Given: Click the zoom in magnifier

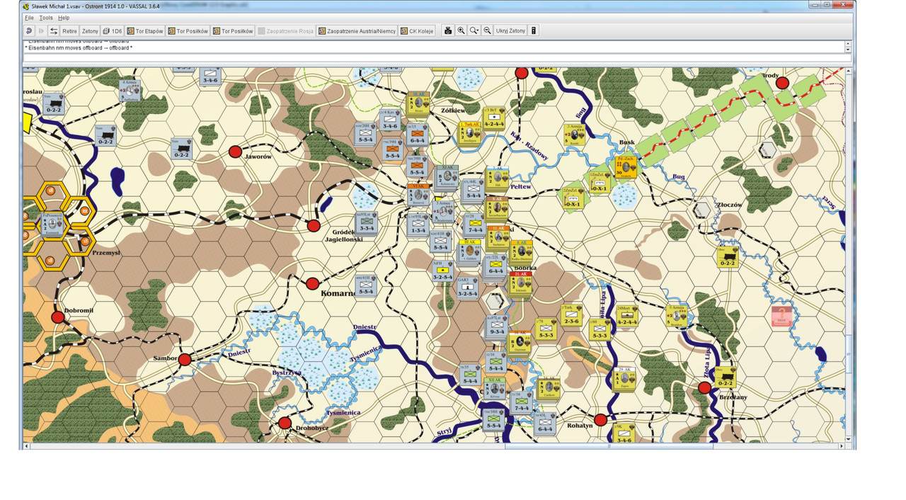Looking at the screenshot, I should (x=461, y=31).
